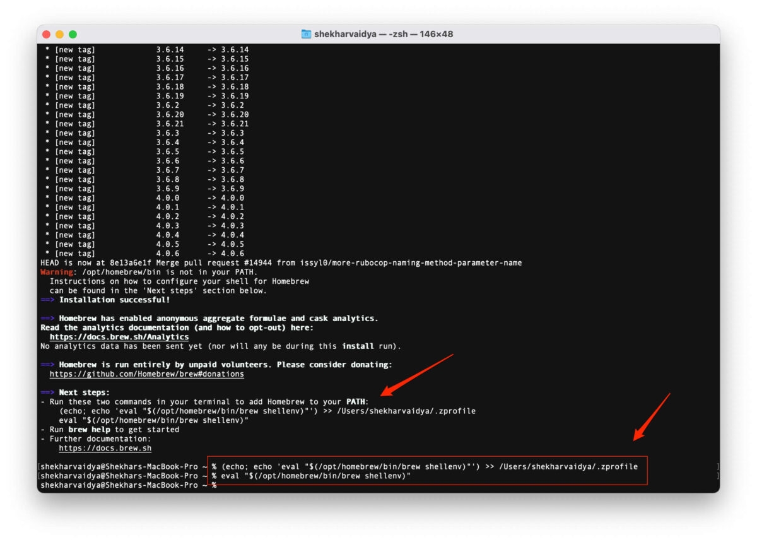
Task: Click the arrow before "Homebrew is run entirely"
Action: [47, 365]
